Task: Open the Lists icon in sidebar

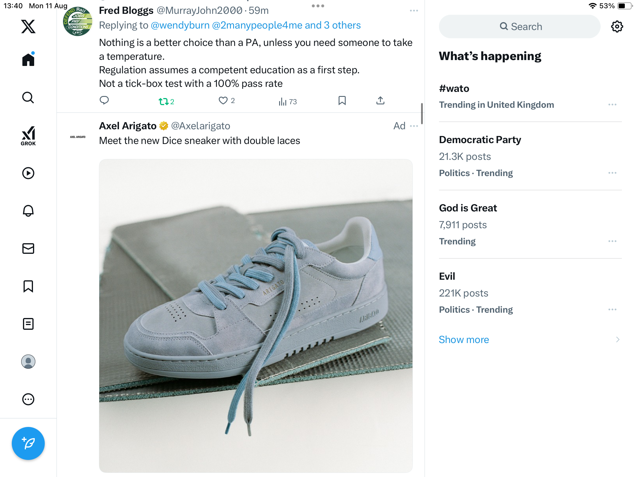Action: [x=28, y=324]
